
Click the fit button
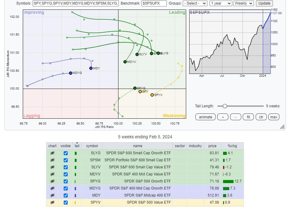(x=248, y=117)
